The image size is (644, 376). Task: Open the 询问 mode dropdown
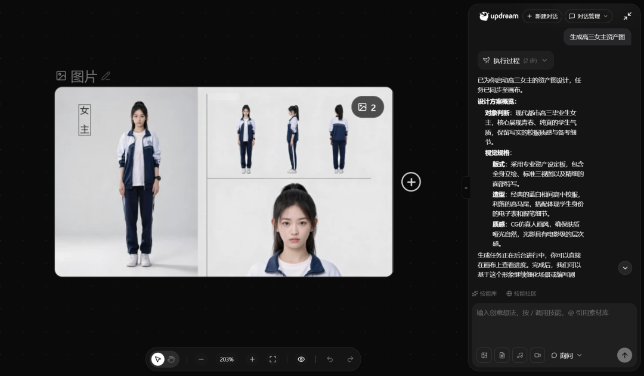click(566, 355)
